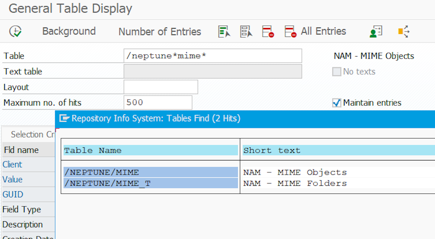Click the Table Name column header

[x=150, y=150]
